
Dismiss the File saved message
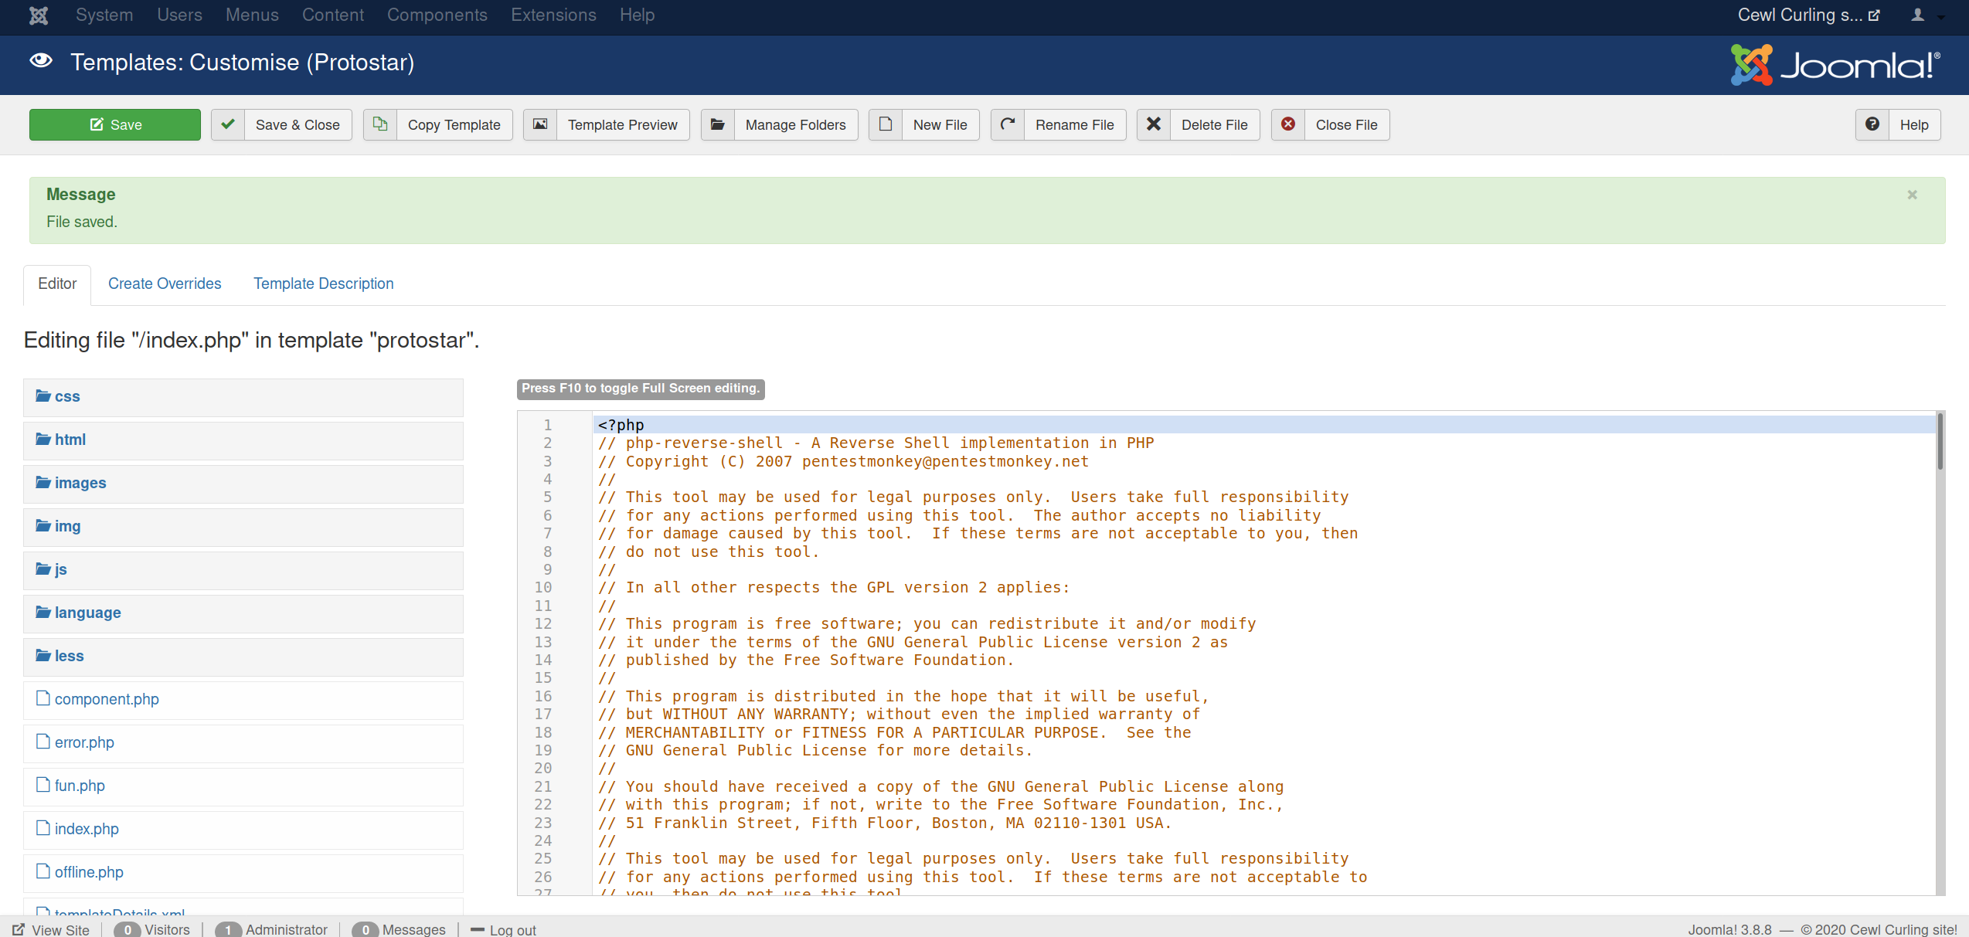(x=1913, y=195)
